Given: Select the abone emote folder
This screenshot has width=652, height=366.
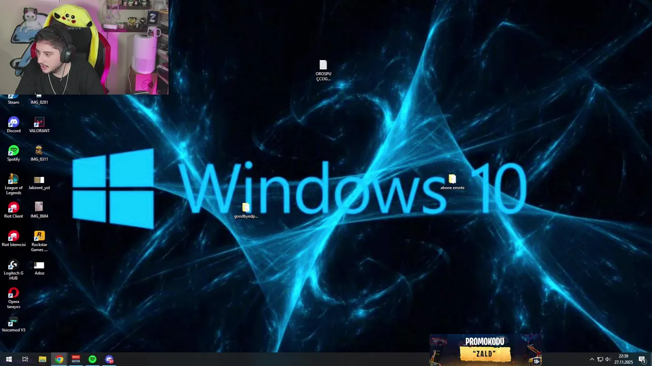Looking at the screenshot, I should (452, 182).
